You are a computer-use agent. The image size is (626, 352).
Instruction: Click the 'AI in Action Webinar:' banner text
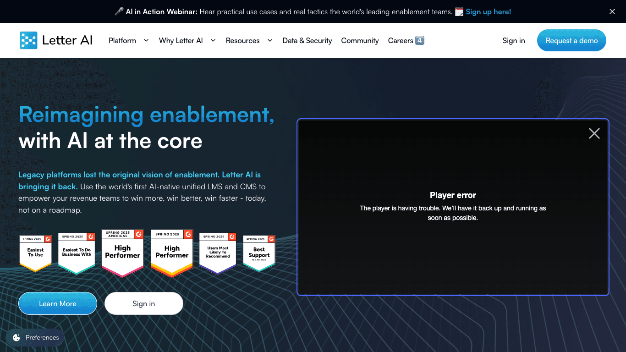tap(162, 11)
